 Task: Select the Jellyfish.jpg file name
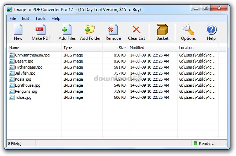point(25,73)
